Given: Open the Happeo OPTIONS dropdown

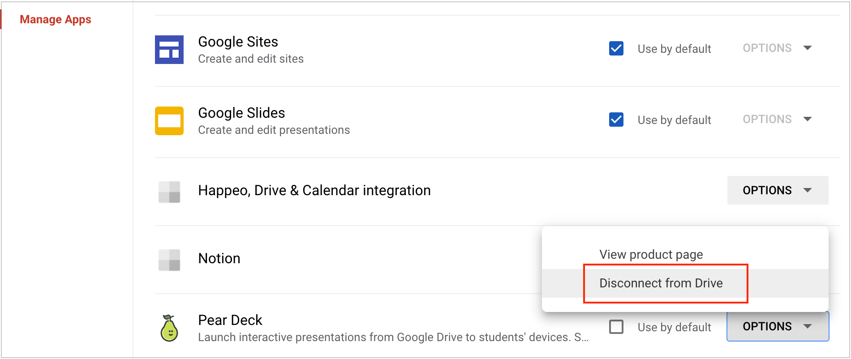Looking at the screenshot, I should 778,190.
